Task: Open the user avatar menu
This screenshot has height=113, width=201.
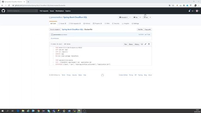Action: click(x=198, y=11)
